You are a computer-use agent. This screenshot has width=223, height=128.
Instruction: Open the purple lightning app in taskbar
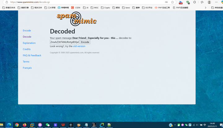tap(55, 125)
